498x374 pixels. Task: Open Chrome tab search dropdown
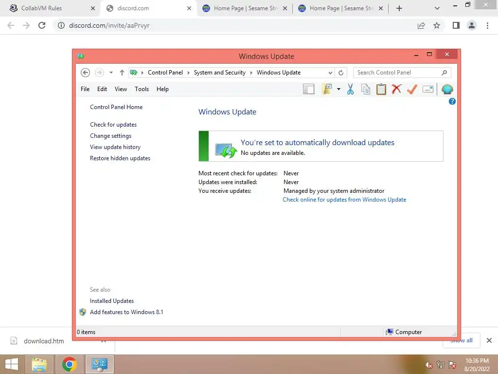coord(437,8)
